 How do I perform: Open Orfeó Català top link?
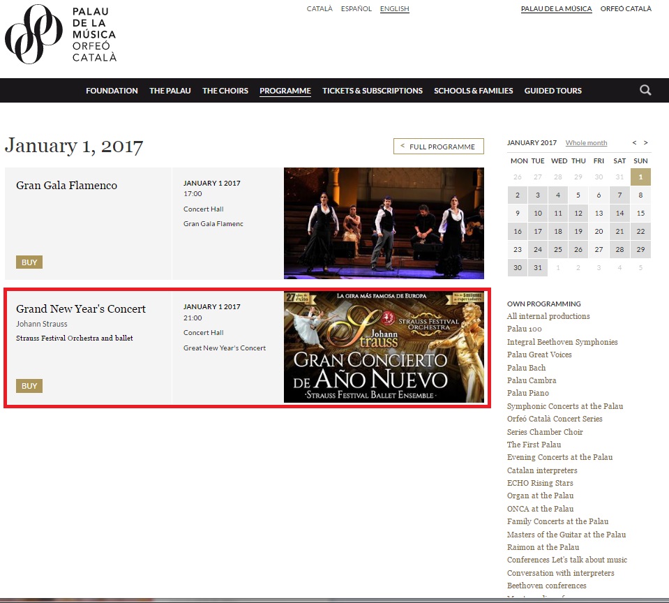[x=626, y=8]
